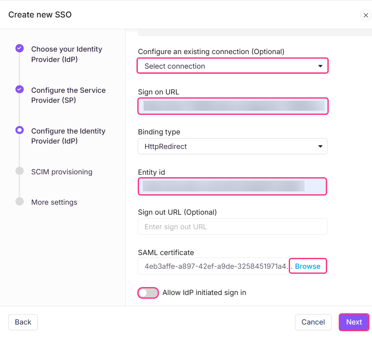
Task: Click the Sign out URL field
Action: [233, 227]
